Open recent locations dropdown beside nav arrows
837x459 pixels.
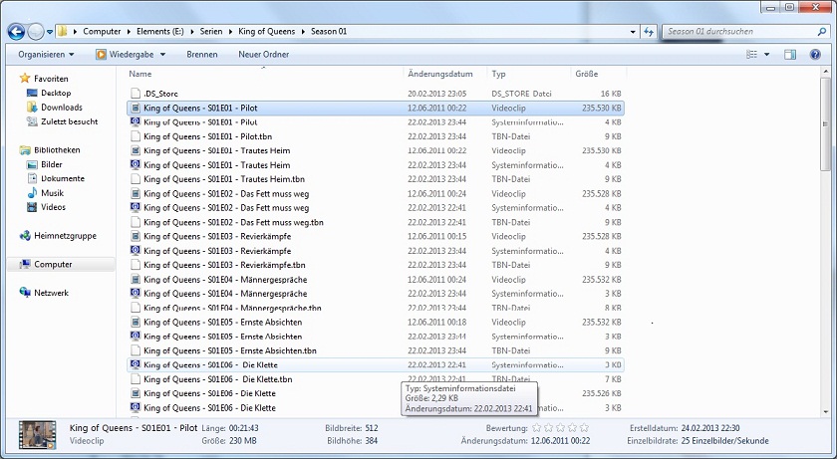tap(50, 32)
